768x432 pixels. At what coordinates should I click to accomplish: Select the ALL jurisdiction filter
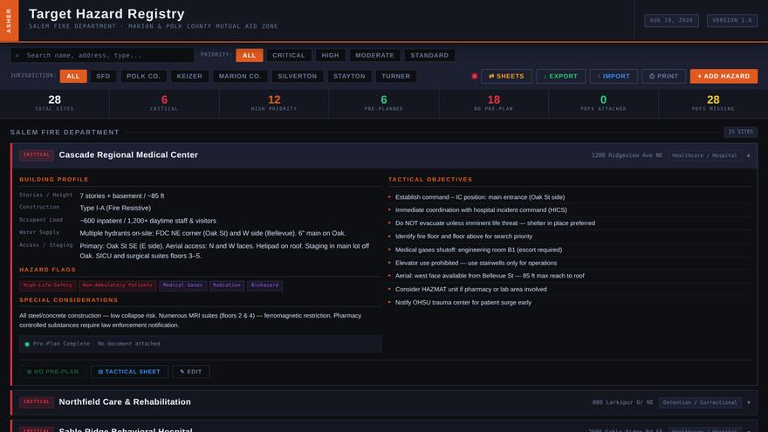point(73,77)
